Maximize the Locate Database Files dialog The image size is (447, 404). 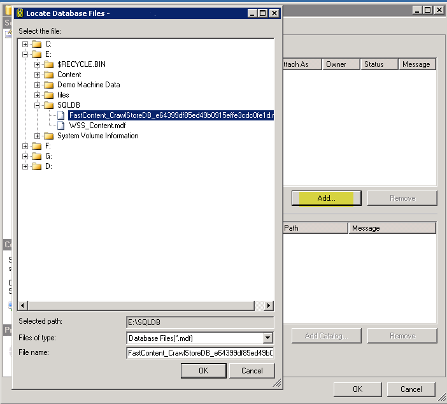(262, 13)
